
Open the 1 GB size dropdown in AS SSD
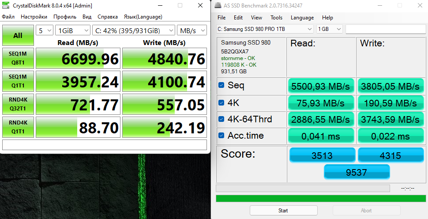(329, 29)
